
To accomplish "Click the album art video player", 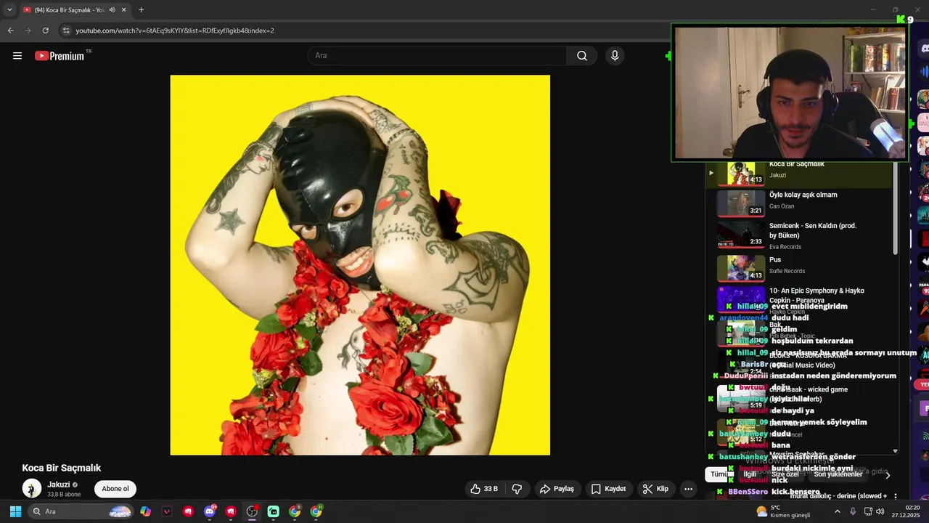I will [360, 265].
